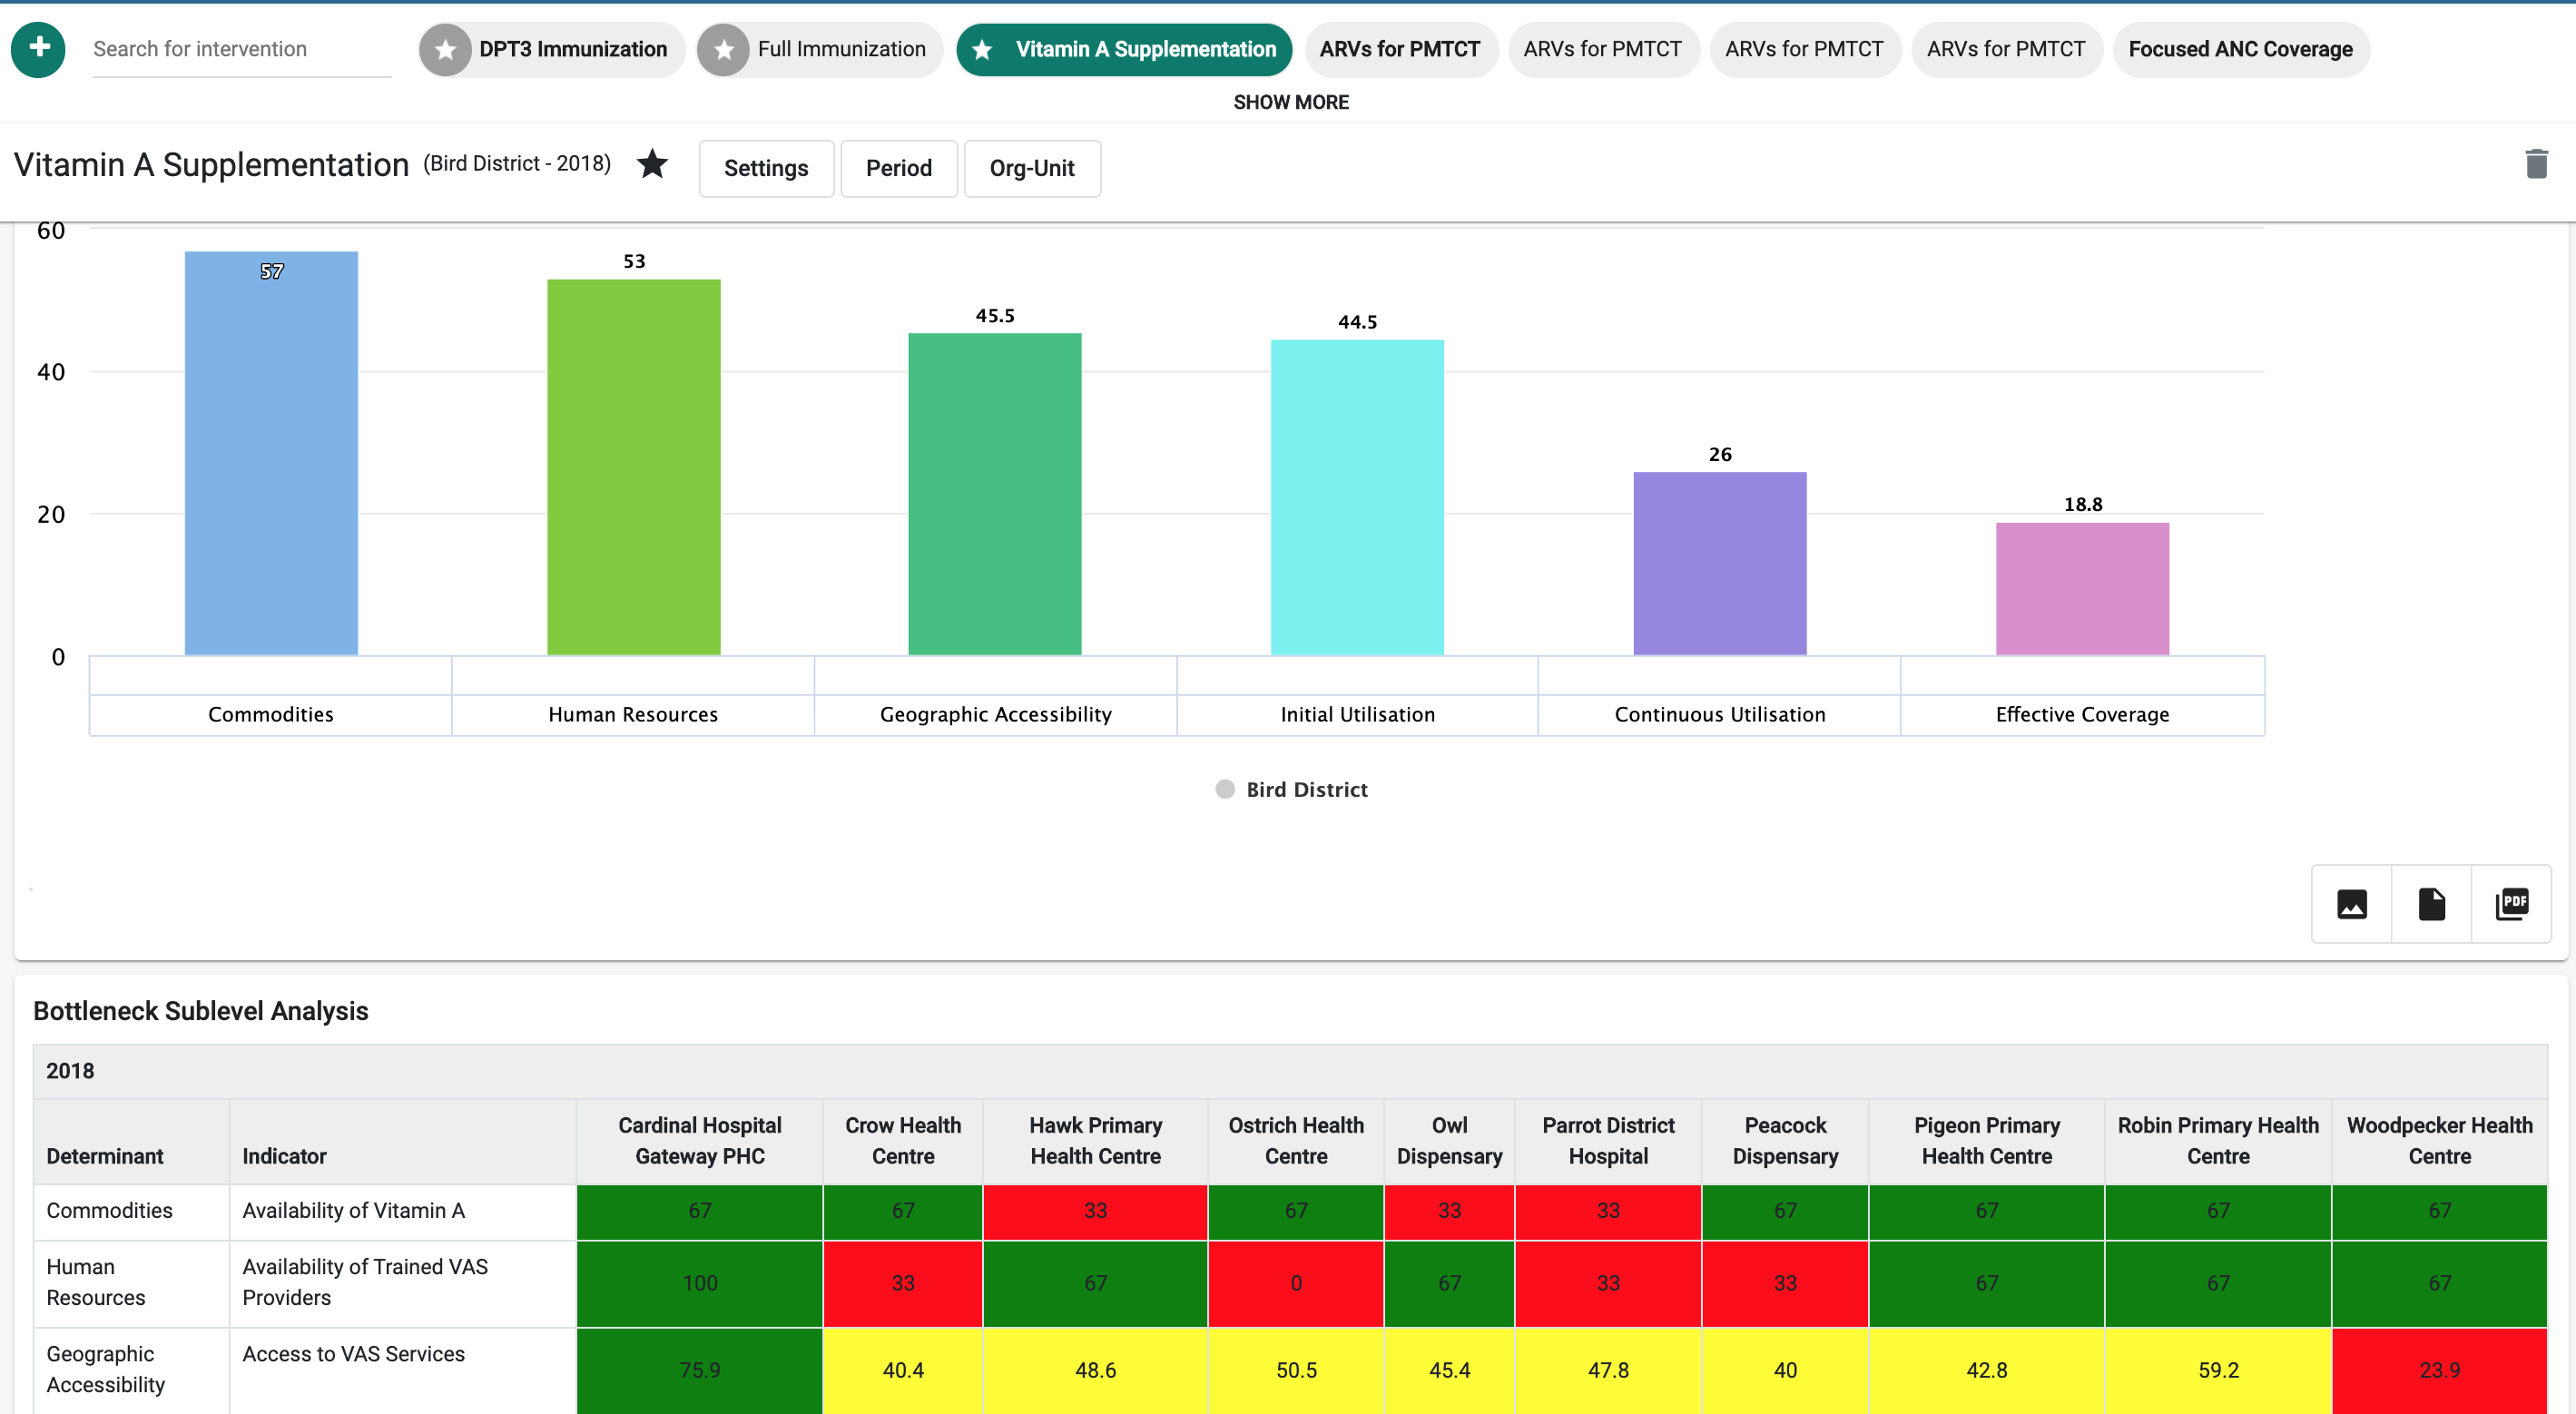
Task: Click the star icon on Vitamin A Supplementation chip
Action: (982, 49)
